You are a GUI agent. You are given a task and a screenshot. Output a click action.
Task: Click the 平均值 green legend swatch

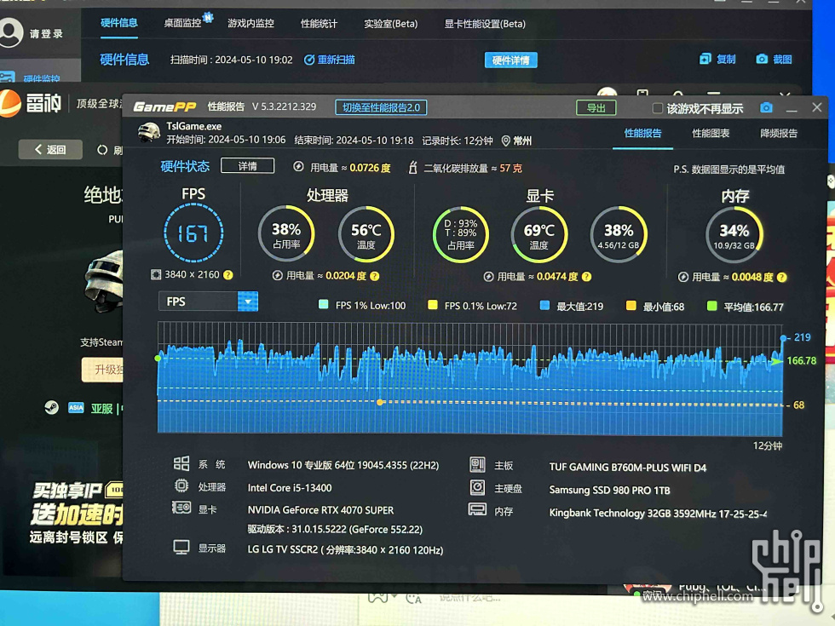(711, 306)
